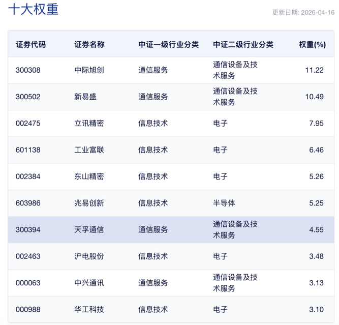Click stock code 601138

pyautogui.click(x=28, y=150)
